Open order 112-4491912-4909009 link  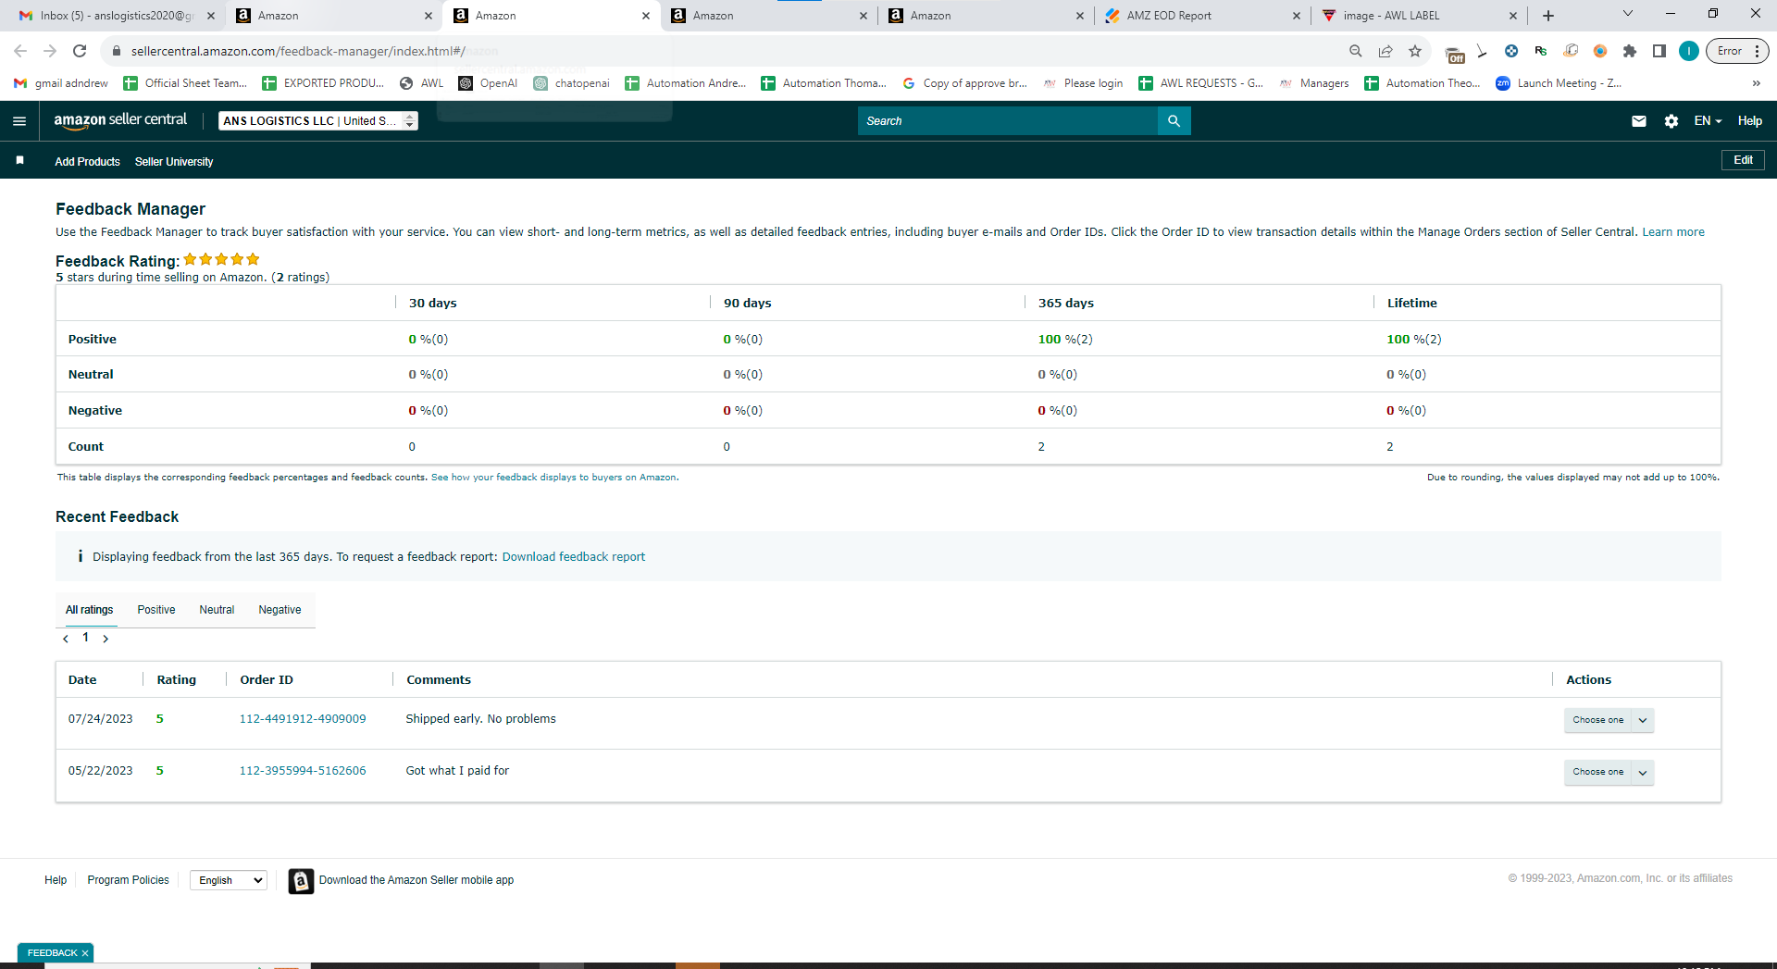303,719
